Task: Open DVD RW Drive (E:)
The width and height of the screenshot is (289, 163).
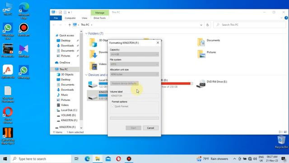Action: point(212,84)
